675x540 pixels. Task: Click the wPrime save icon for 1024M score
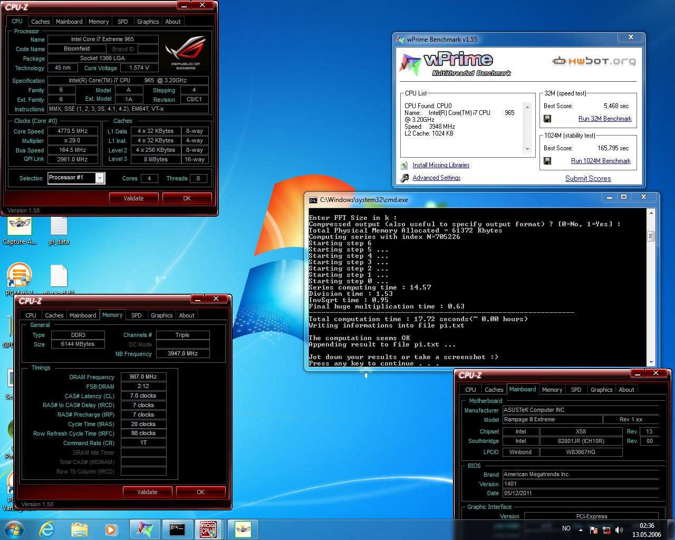click(x=547, y=161)
